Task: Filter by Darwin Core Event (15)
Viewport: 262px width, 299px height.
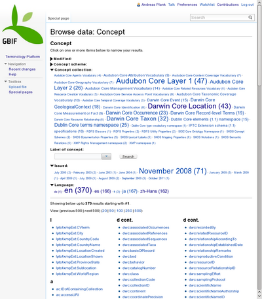Action: (168, 100)
